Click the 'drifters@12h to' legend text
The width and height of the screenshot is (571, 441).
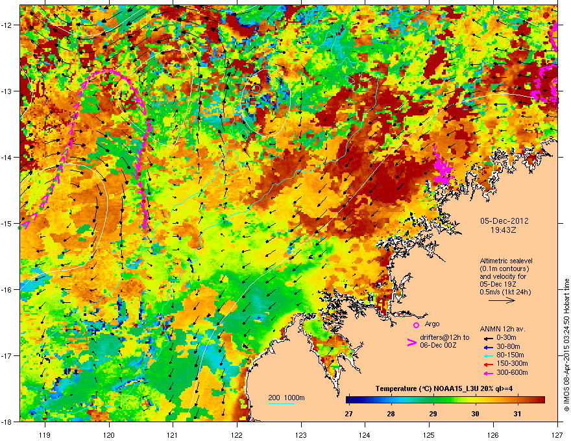pyautogui.click(x=444, y=338)
